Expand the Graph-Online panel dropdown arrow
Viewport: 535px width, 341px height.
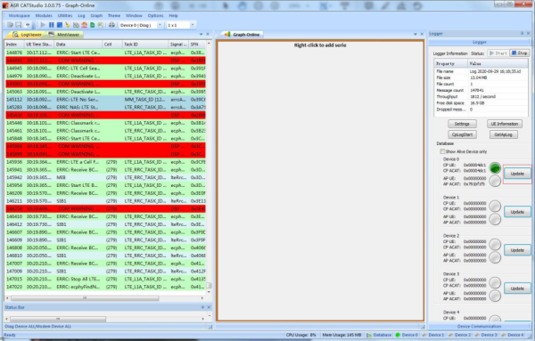point(416,35)
